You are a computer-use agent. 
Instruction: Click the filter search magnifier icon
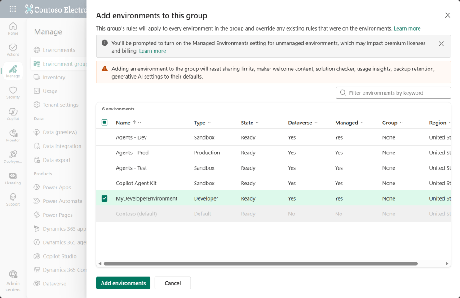(x=343, y=92)
